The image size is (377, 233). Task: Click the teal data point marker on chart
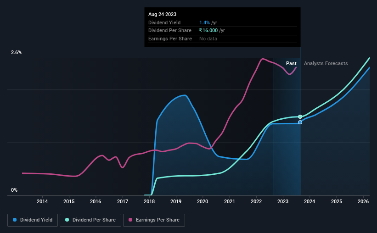pos(300,117)
